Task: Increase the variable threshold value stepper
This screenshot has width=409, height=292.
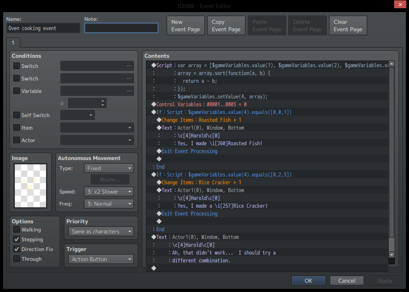Action: coord(103,101)
